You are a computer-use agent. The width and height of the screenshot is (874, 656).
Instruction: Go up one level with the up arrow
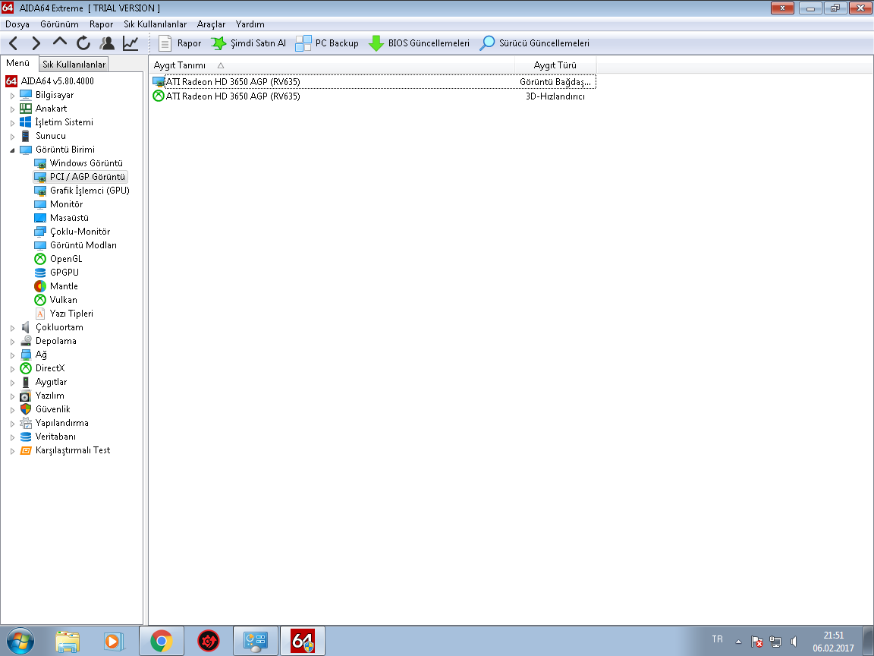tap(60, 43)
